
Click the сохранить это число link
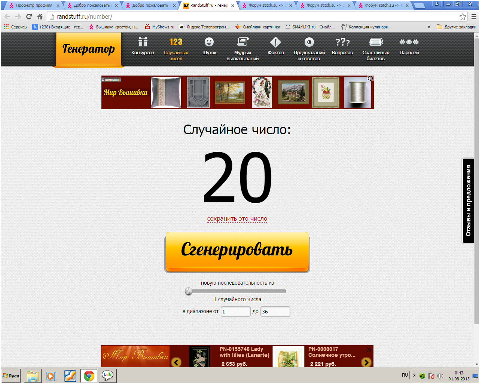(237, 219)
